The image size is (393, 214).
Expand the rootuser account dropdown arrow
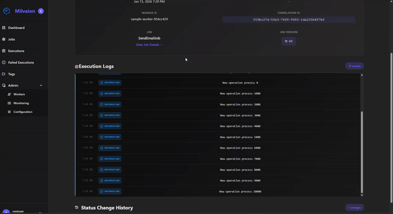tap(40, 212)
